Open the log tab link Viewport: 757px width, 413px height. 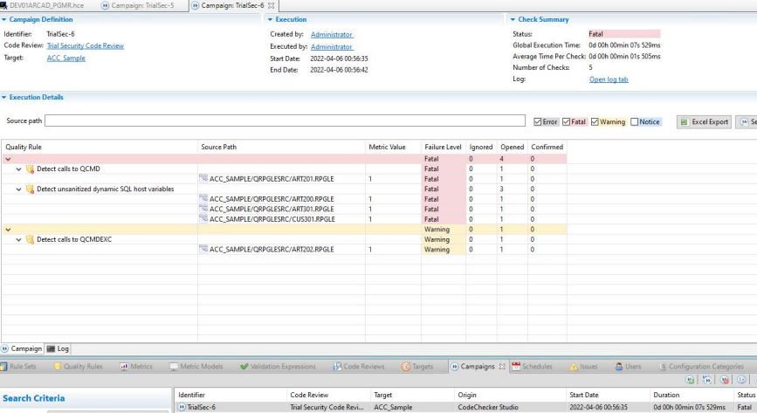coord(609,79)
